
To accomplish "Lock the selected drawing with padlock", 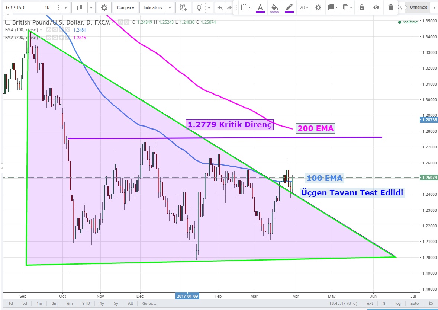I will 362,7.
